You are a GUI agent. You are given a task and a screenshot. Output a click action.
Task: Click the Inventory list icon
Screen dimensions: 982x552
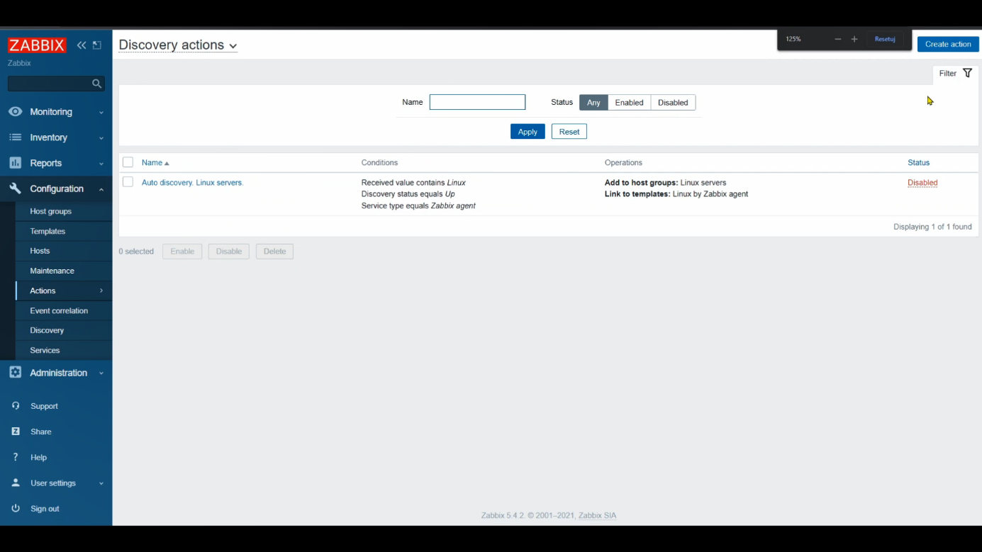[15, 137]
